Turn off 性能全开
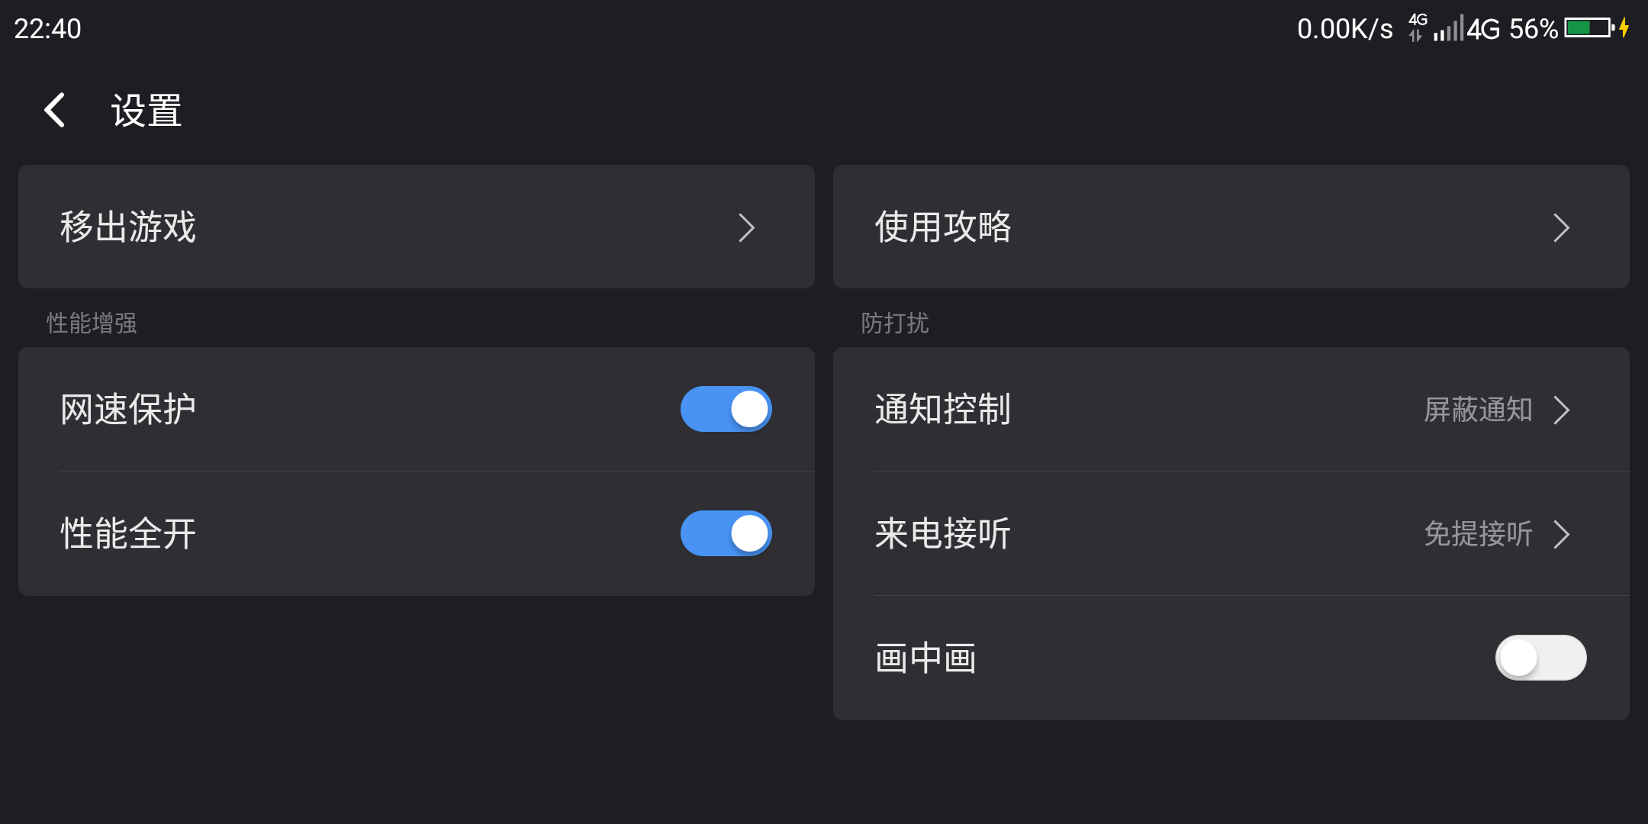The height and width of the screenshot is (824, 1648). [726, 534]
